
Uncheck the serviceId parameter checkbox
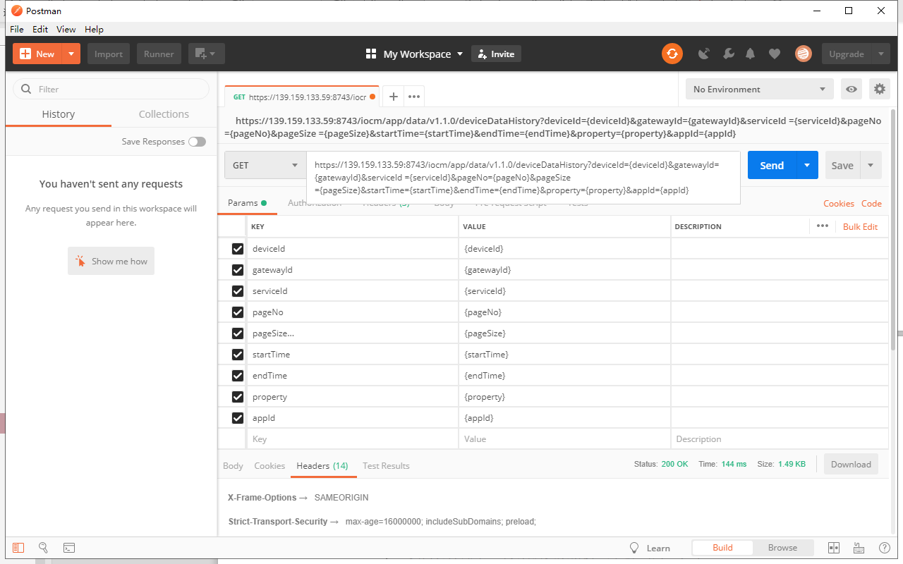(x=237, y=291)
